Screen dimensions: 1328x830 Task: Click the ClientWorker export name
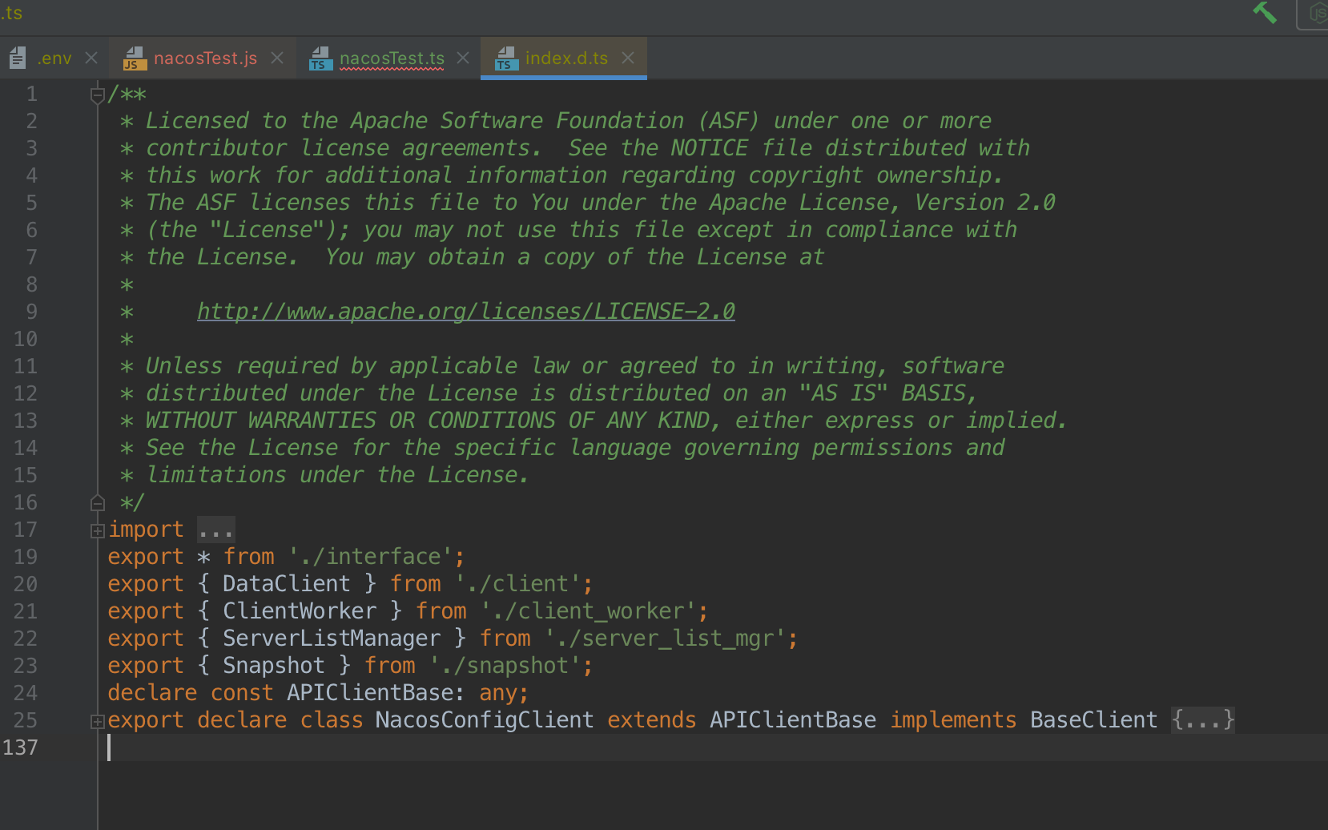(300, 611)
